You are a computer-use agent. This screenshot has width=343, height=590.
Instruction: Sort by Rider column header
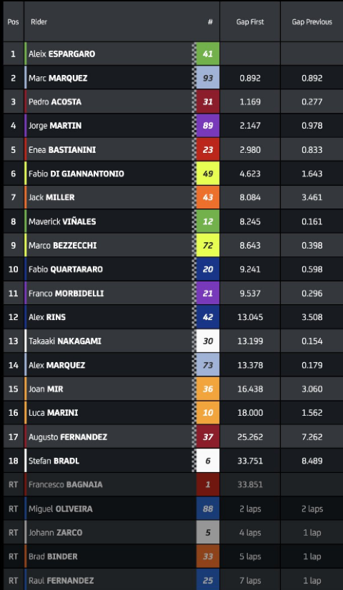[39, 22]
